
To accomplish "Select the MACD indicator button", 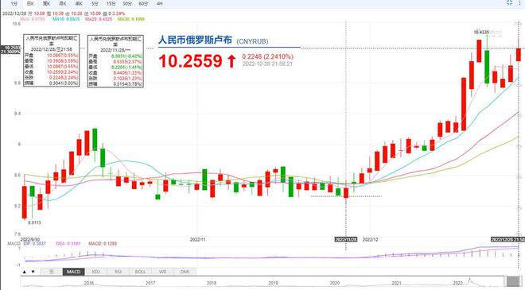I will coord(73,272).
